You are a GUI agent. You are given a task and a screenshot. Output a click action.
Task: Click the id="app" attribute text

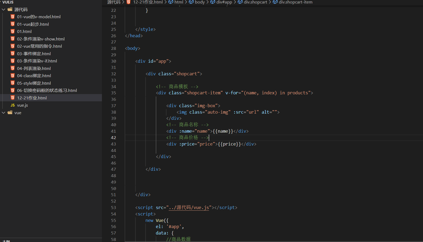coord(158,61)
